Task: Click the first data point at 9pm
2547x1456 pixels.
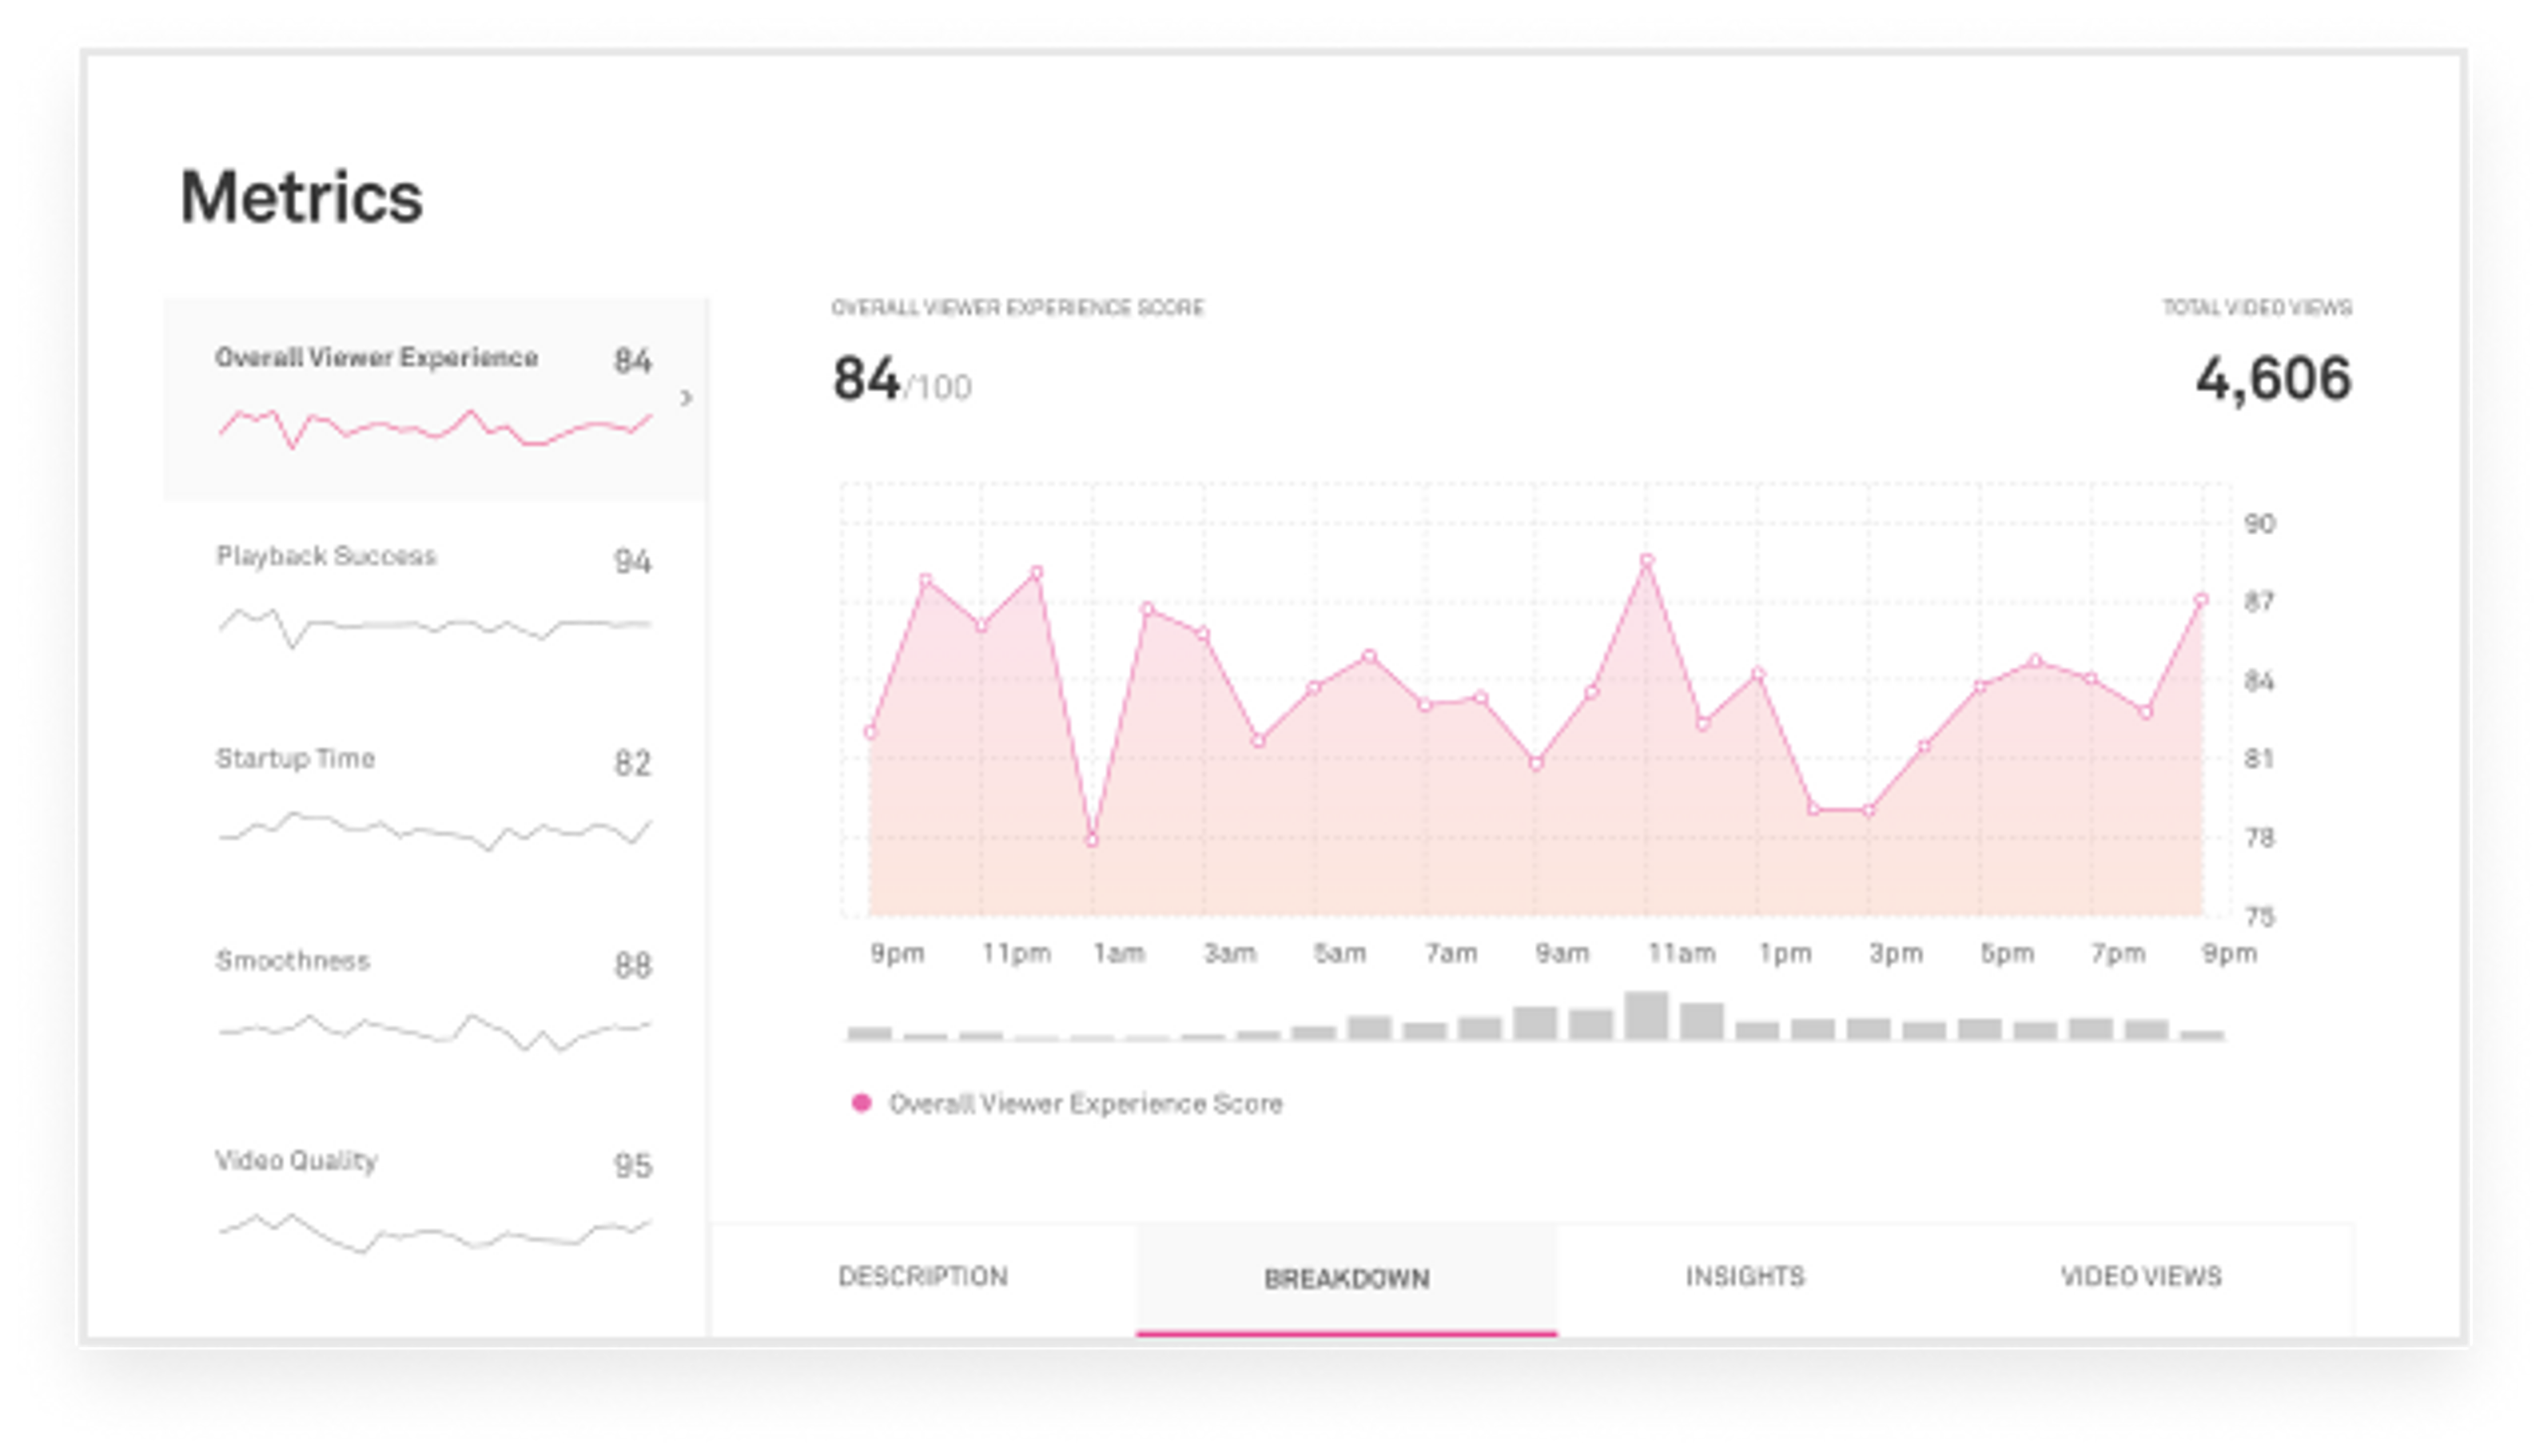Action: pyautogui.click(x=870, y=733)
